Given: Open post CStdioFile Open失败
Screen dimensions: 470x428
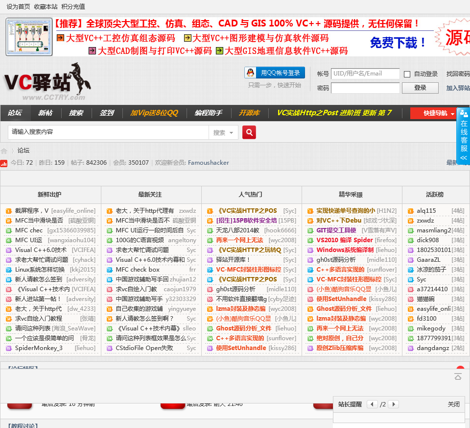Looking at the screenshot, I should point(144,348).
